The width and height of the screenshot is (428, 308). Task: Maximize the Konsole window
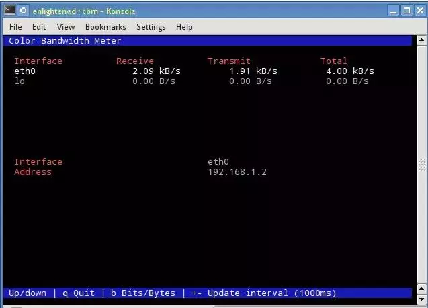click(406, 11)
